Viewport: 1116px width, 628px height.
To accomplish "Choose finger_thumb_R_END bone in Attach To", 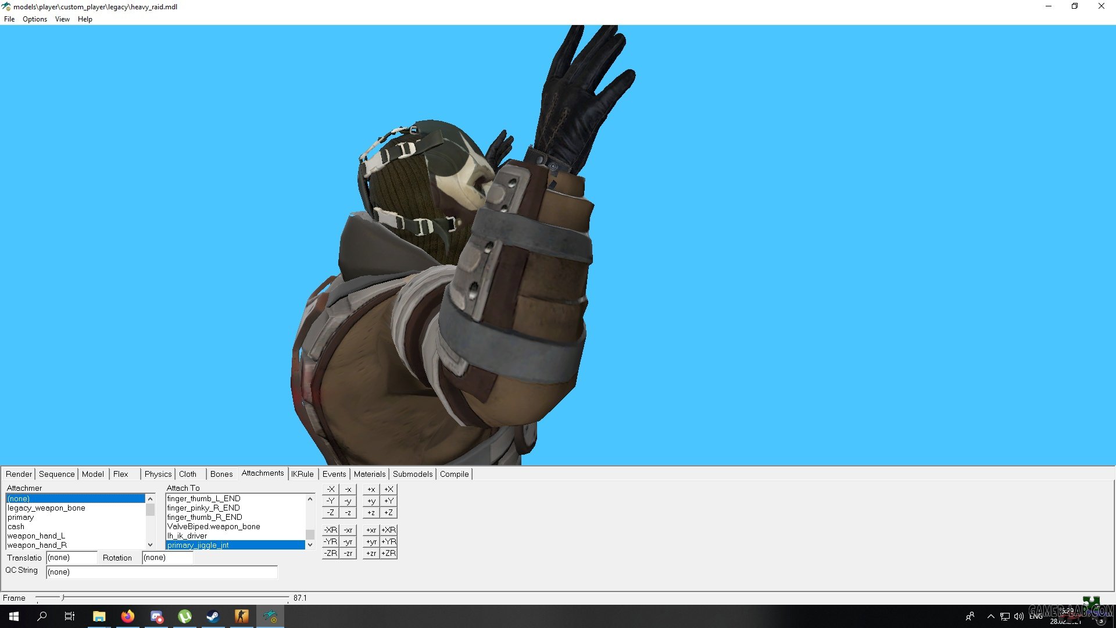I will [x=235, y=518].
